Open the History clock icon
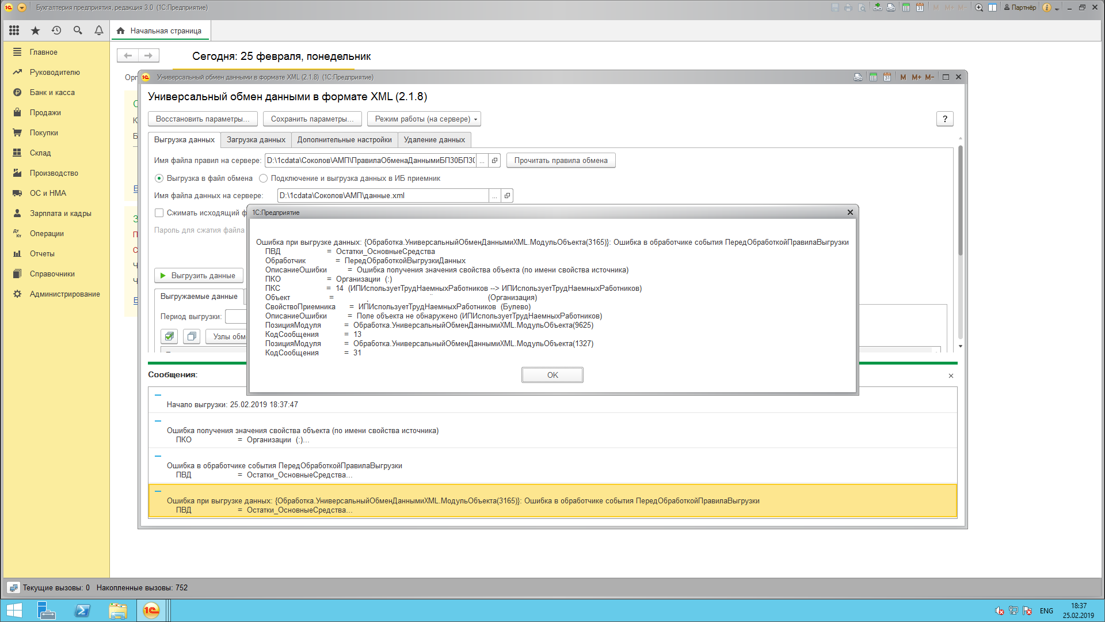The height and width of the screenshot is (622, 1105). tap(56, 31)
